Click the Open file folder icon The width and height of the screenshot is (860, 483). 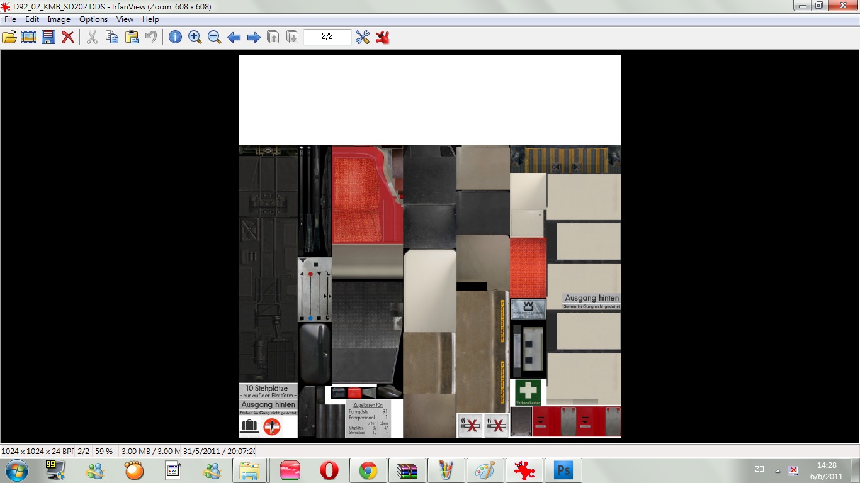(x=9, y=37)
